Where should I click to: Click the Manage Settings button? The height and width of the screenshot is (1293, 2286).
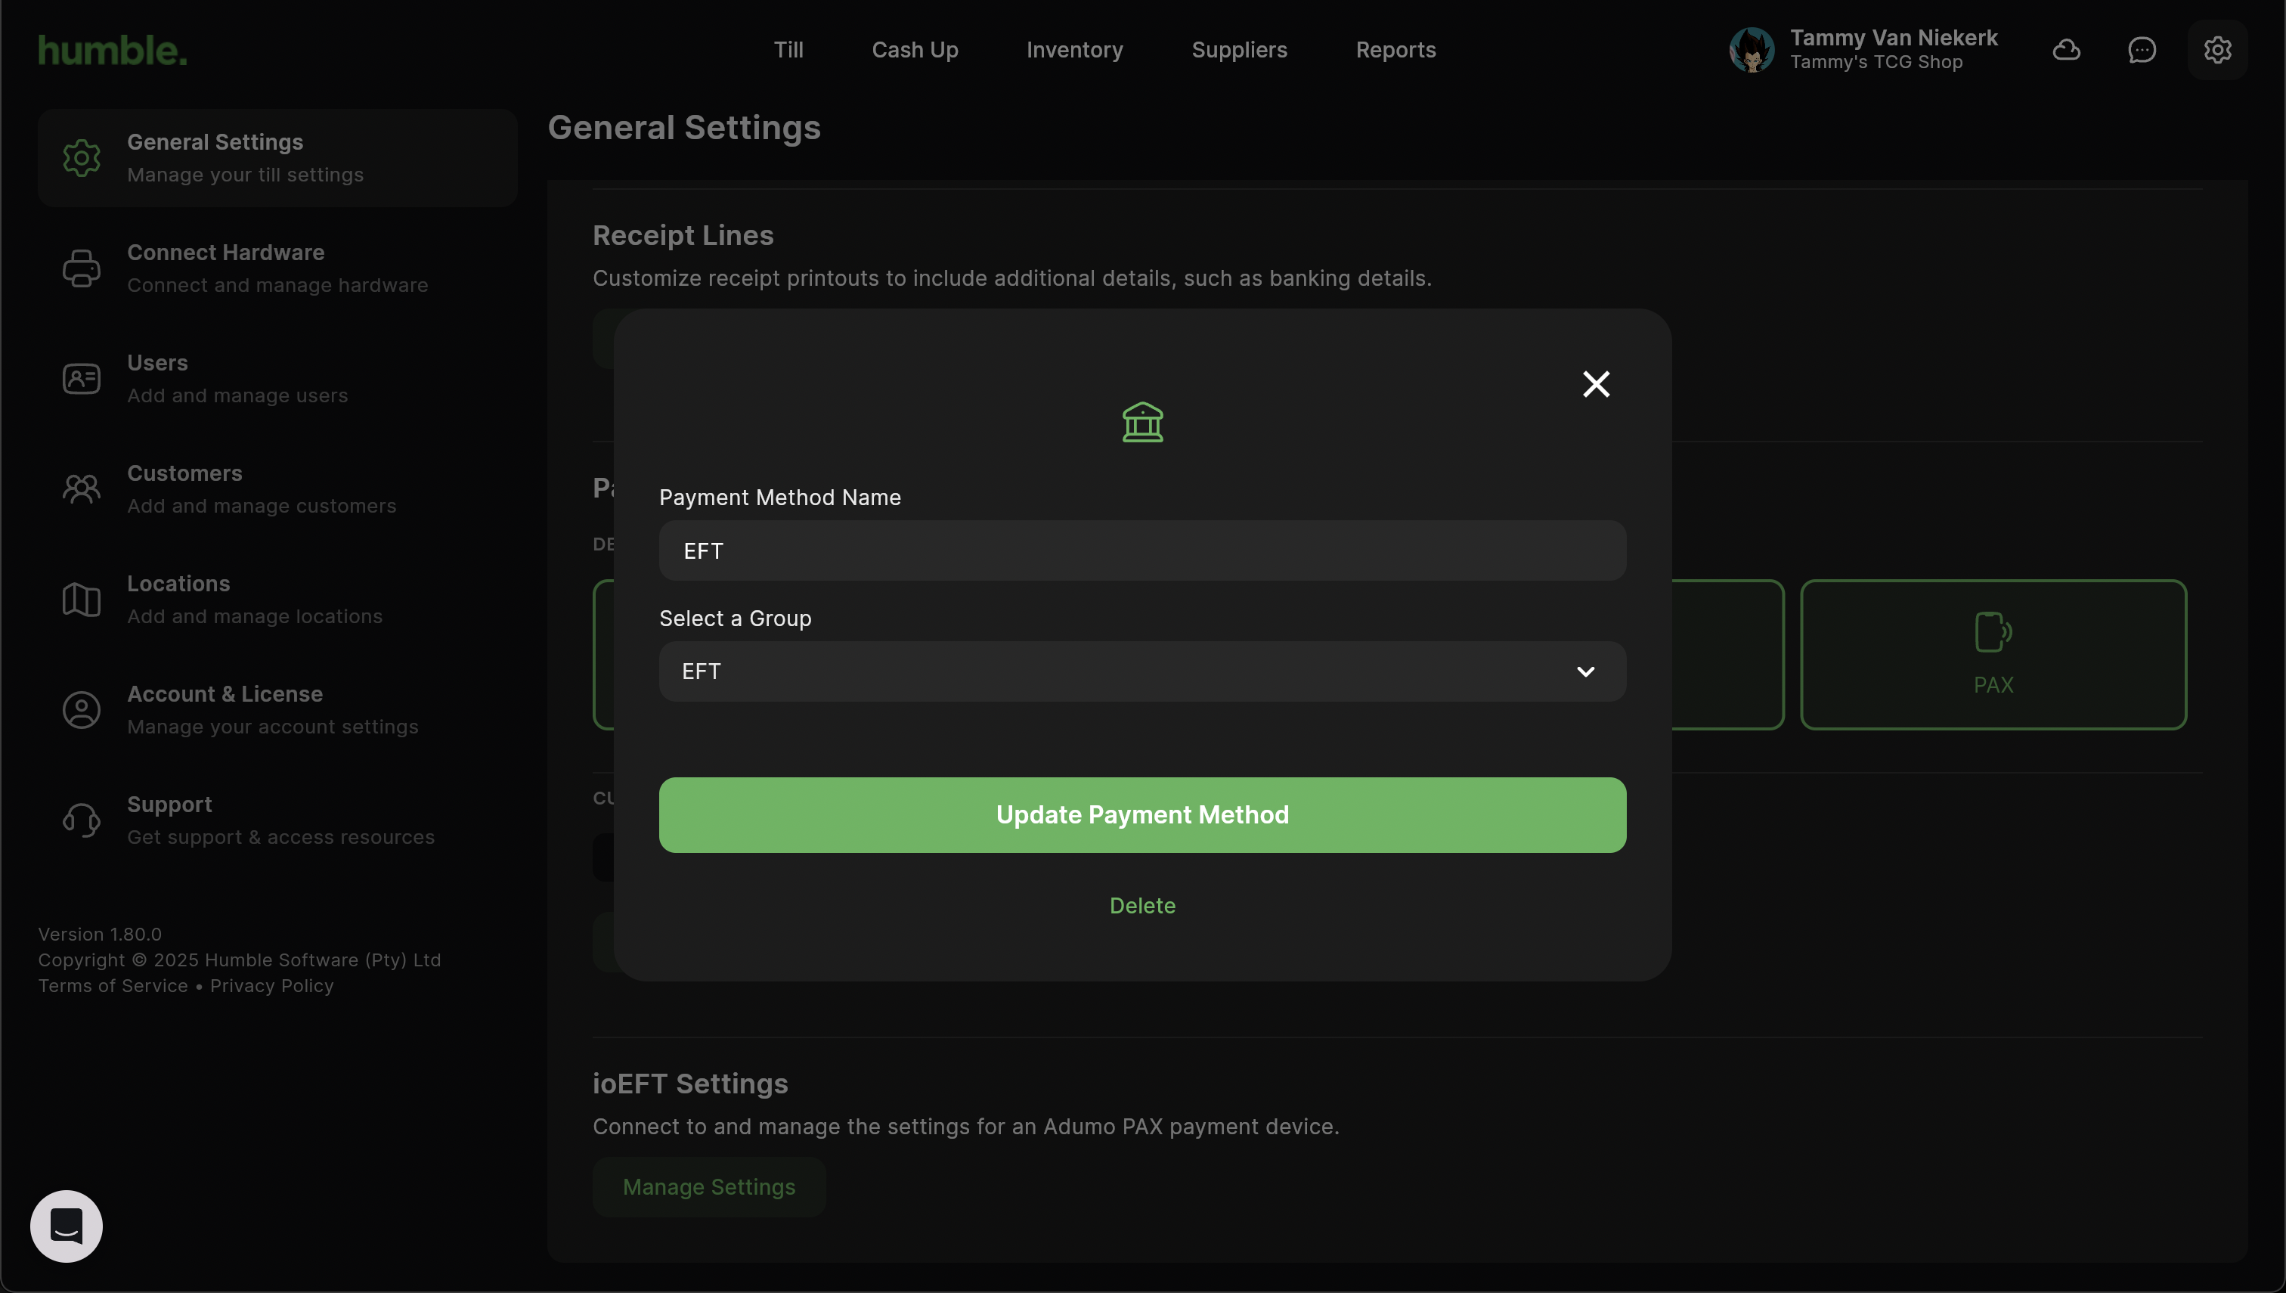point(708,1186)
